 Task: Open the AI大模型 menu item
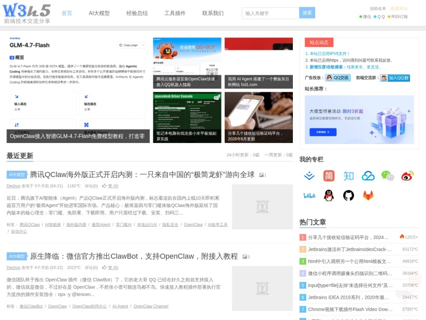(x=99, y=13)
